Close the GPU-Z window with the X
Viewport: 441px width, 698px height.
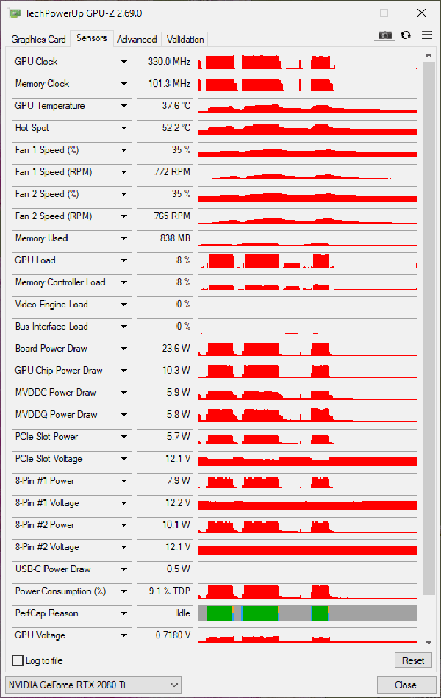(421, 13)
